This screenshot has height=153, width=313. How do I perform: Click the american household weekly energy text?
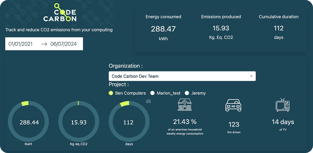(x=185, y=132)
